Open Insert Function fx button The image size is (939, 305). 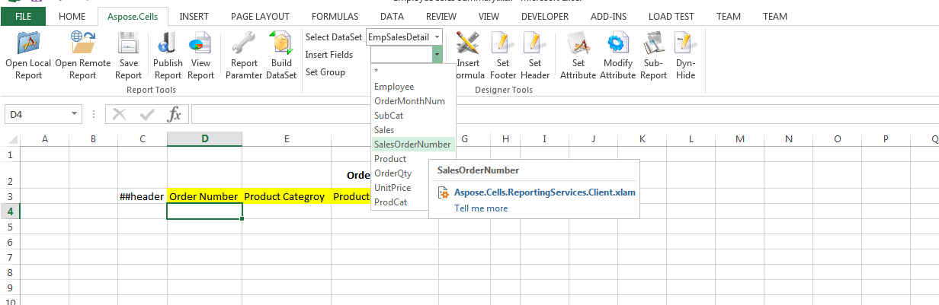pyautogui.click(x=175, y=114)
